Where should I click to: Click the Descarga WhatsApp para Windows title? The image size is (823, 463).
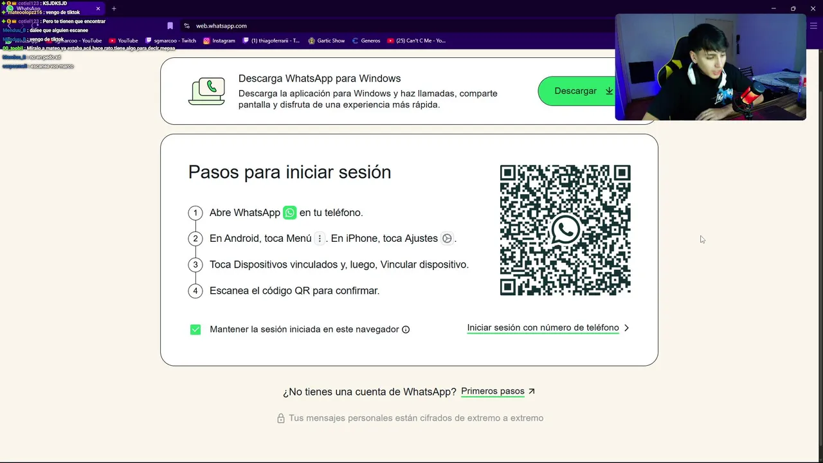[320, 78]
